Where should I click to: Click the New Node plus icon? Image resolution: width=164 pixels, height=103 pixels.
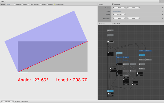click(113, 24)
